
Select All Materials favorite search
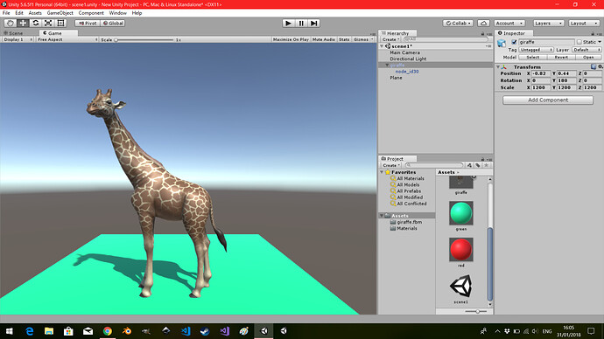pyautogui.click(x=411, y=179)
